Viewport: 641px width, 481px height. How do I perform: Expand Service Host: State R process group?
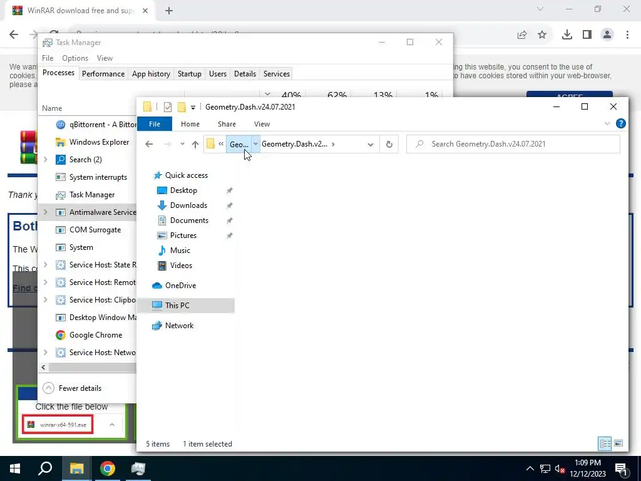click(45, 265)
